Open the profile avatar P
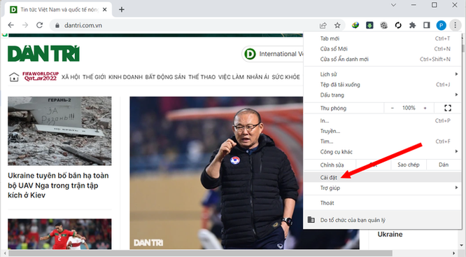 [x=441, y=25]
